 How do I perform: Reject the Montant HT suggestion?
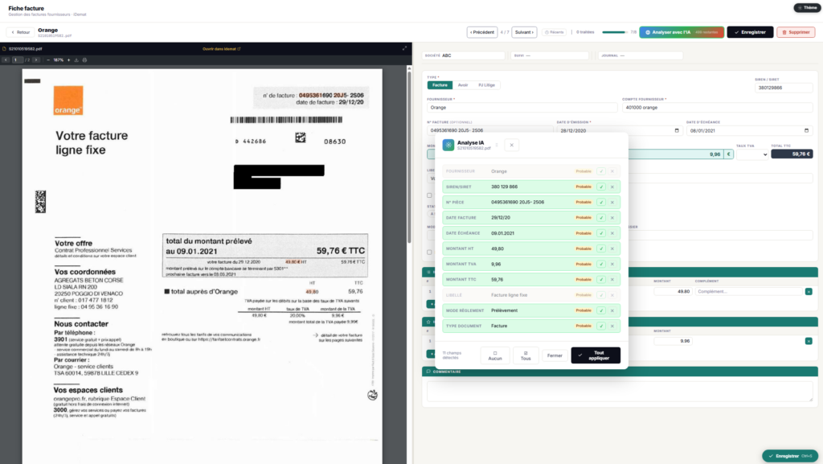click(x=612, y=248)
